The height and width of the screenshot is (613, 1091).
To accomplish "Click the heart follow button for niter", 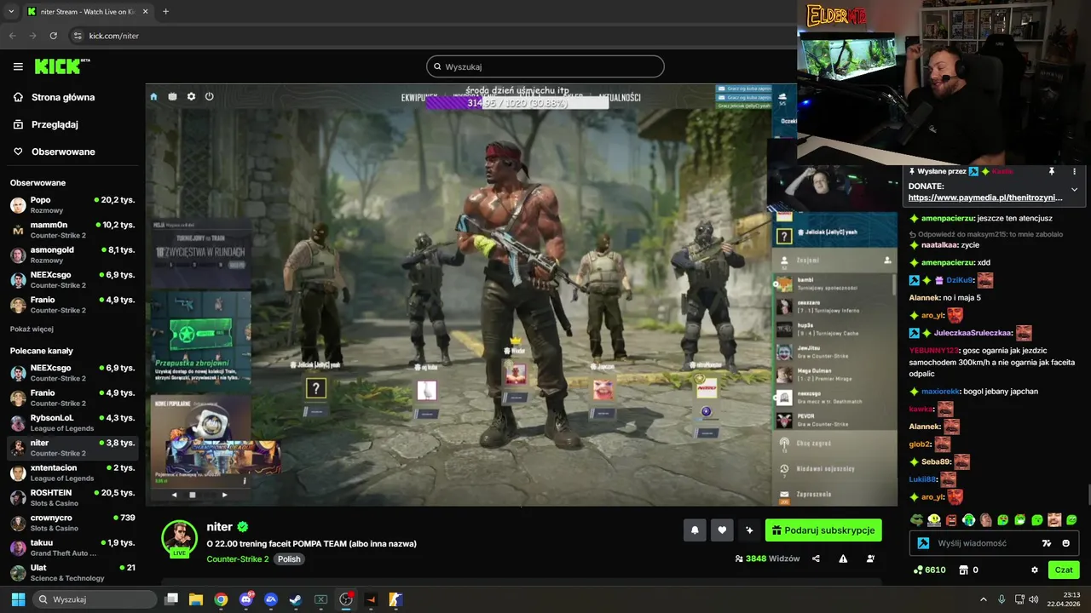I will click(x=722, y=530).
